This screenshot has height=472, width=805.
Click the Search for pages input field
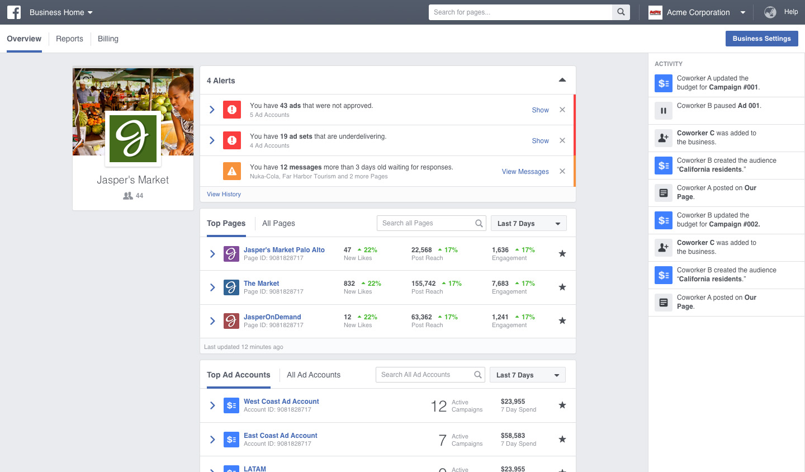[x=520, y=12]
